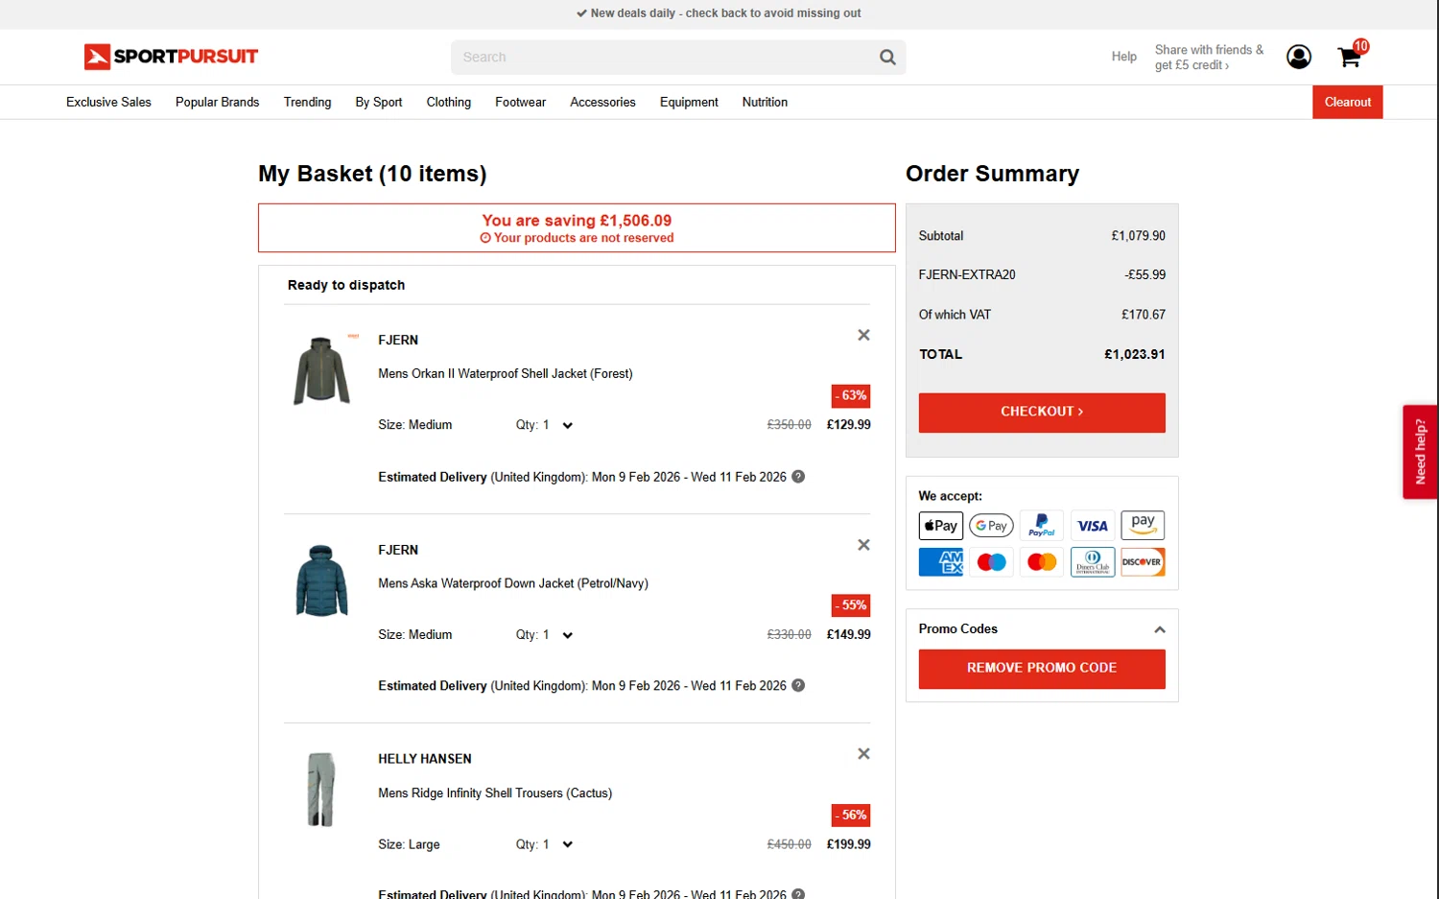
Task: Click the Forest shell jacket thumbnail
Action: click(321, 370)
